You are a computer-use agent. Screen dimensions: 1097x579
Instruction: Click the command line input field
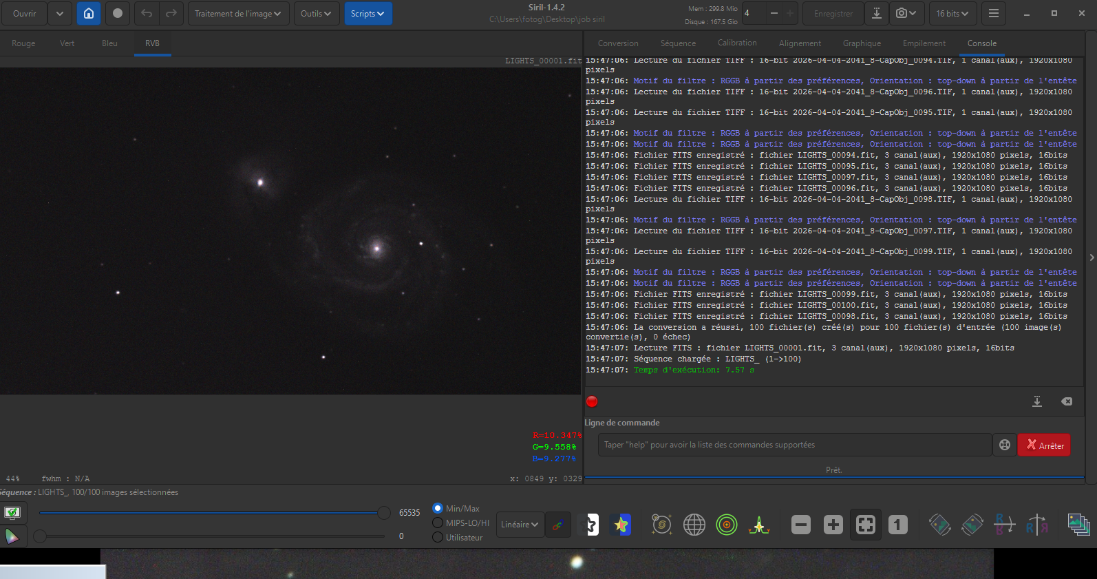coord(795,445)
